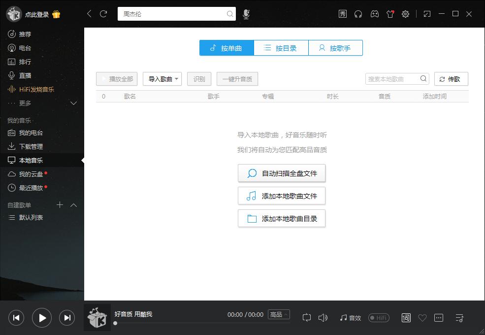Play the previous track
Image resolution: width=485 pixels, height=335 pixels.
(x=16, y=318)
